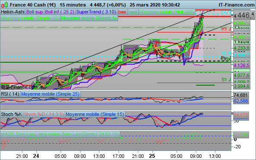
Task: Select the Heikin-Ashi indicator label
Action: coord(13,12)
